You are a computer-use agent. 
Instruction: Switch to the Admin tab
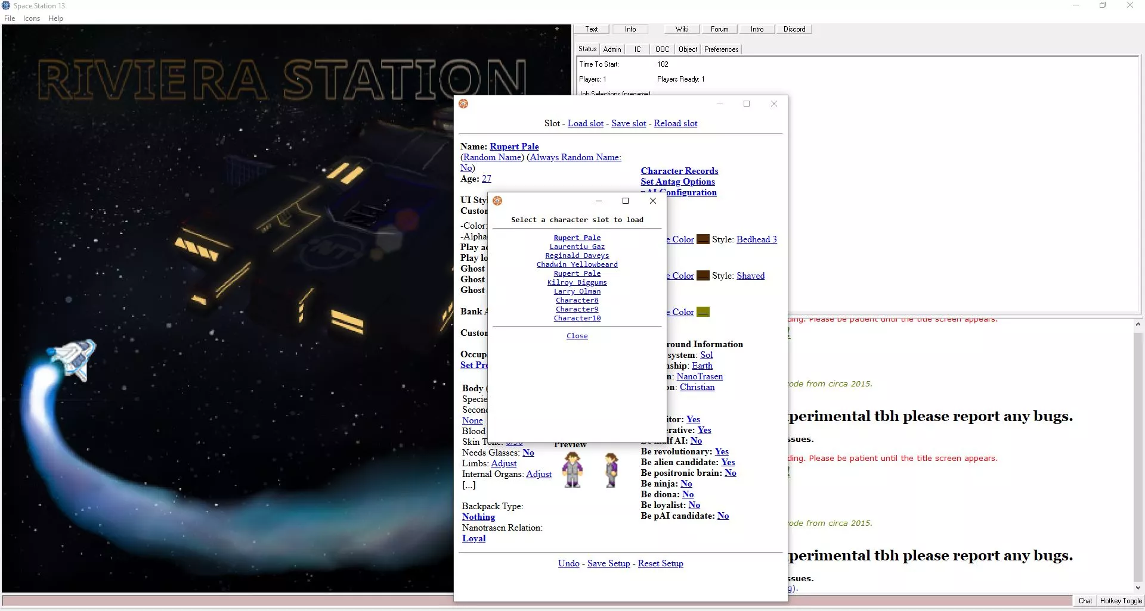[612, 49]
